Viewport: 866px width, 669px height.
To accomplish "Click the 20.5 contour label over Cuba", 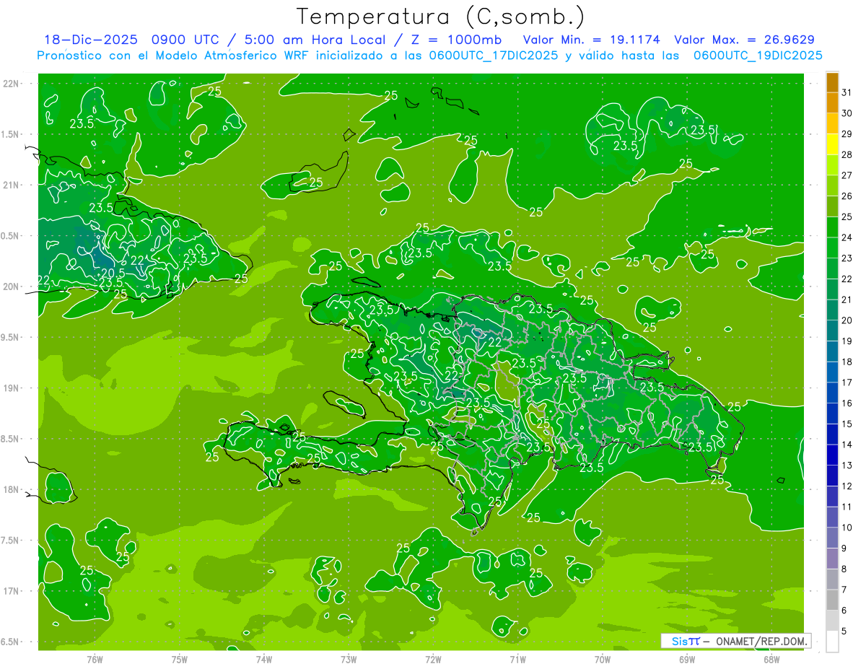I will point(113,273).
